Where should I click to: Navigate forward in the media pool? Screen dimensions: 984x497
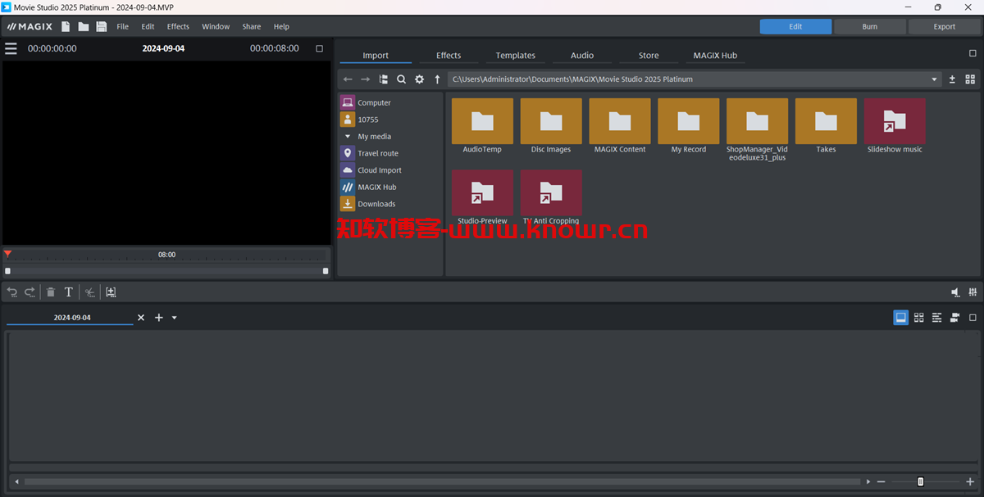[366, 79]
